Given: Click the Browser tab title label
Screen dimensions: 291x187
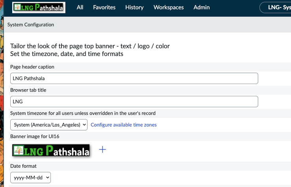Looking at the screenshot, I should click(x=28, y=90).
